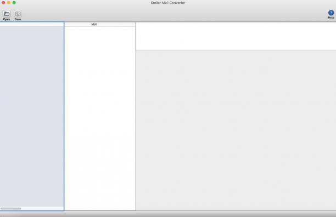Click the Open folder icon in toolbar
Screen dimensions: 336x217
7,14
